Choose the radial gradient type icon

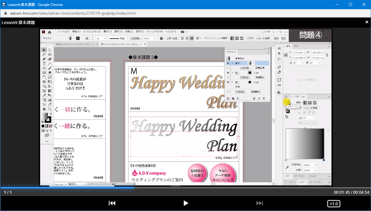click(x=310, y=103)
